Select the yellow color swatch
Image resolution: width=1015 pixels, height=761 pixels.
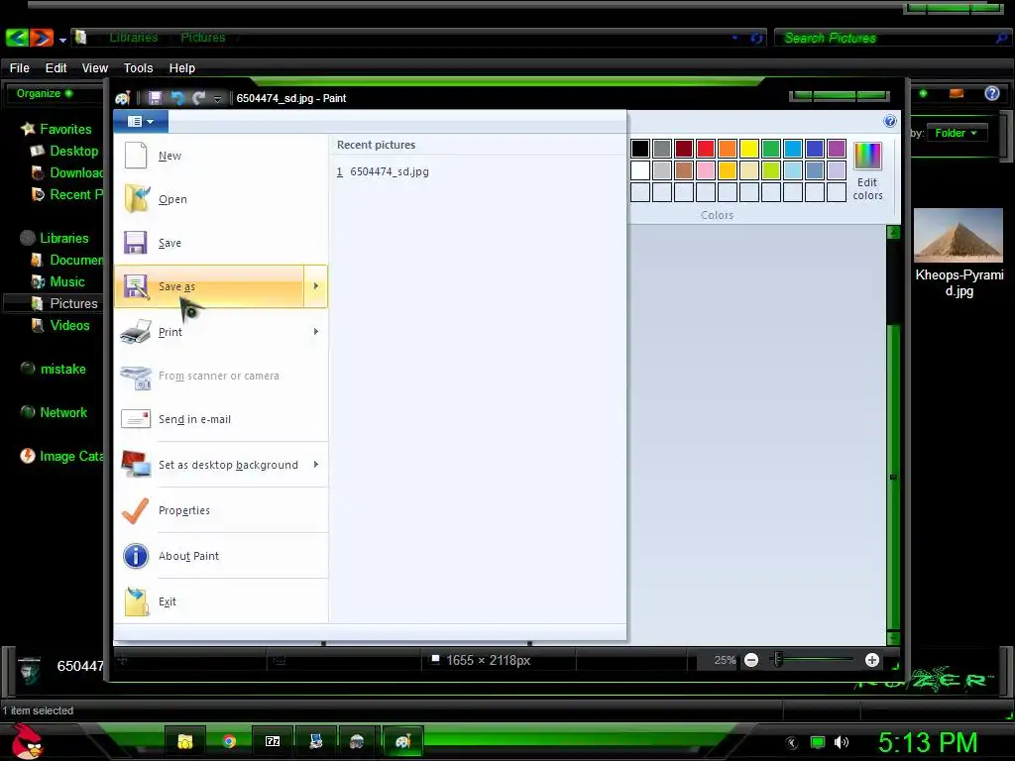tap(748, 149)
